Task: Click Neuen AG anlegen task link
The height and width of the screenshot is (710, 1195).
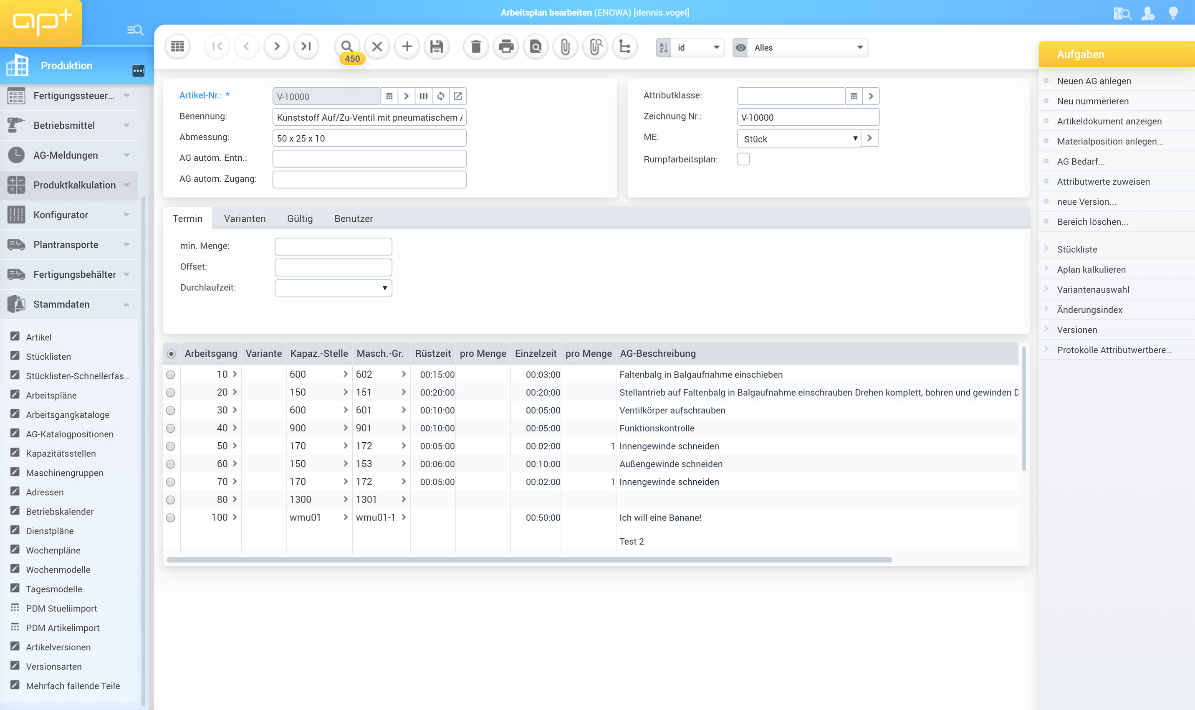Action: pos(1094,81)
